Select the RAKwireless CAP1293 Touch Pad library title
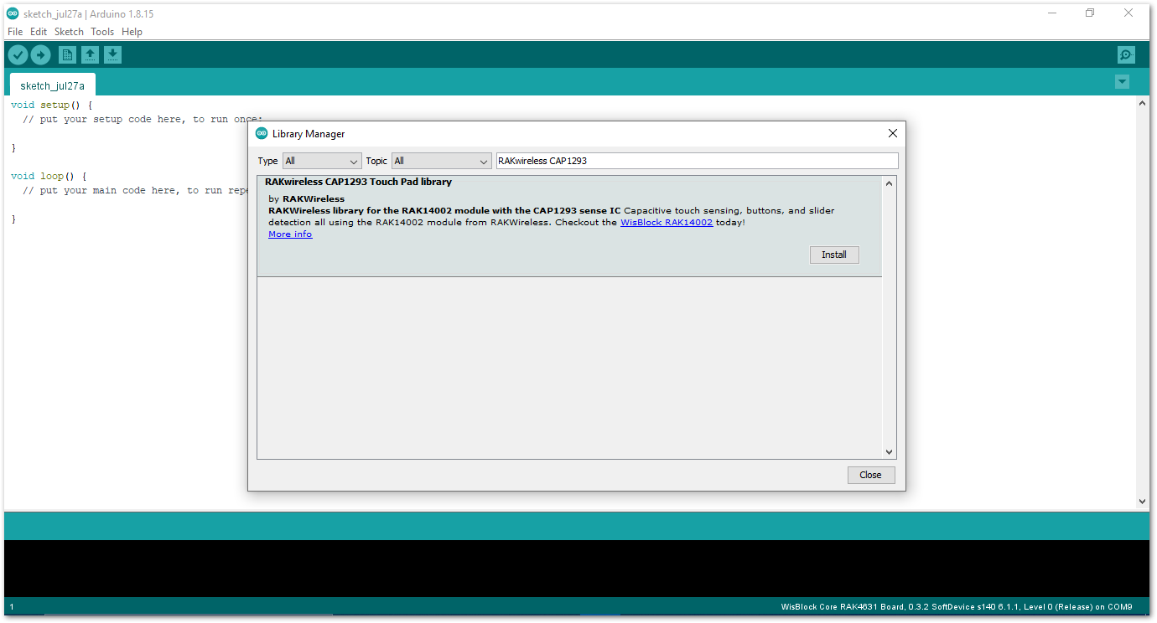This screenshot has width=1157, height=623. click(x=358, y=182)
